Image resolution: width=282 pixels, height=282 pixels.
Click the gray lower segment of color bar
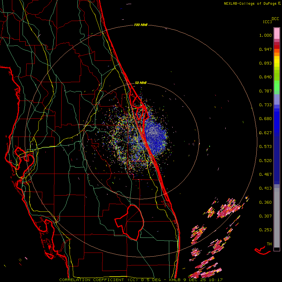[277, 218]
